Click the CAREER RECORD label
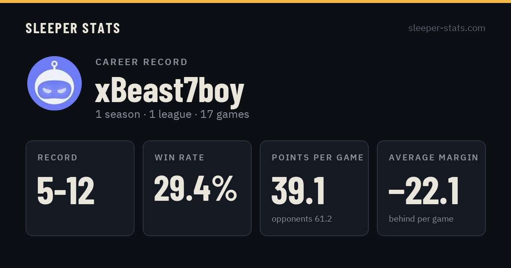 [141, 62]
